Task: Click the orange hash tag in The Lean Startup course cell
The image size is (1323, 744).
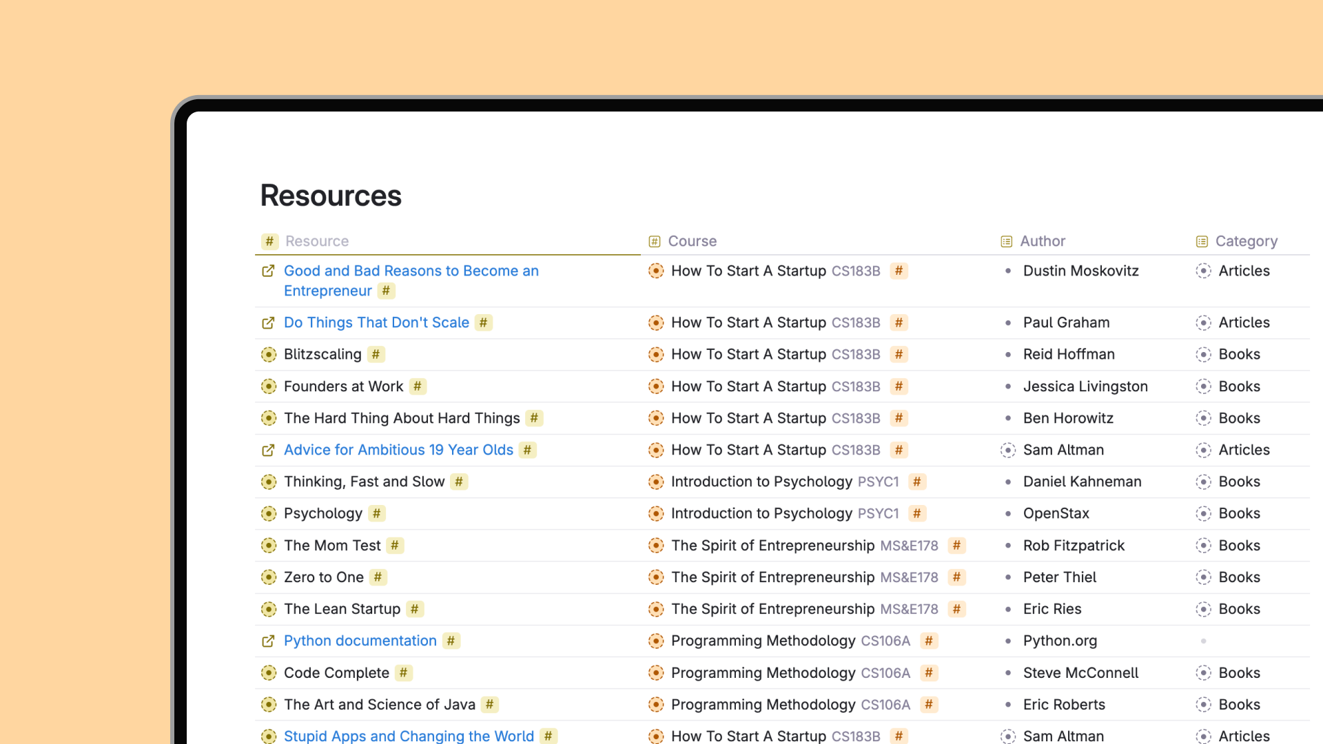Action: 956,609
